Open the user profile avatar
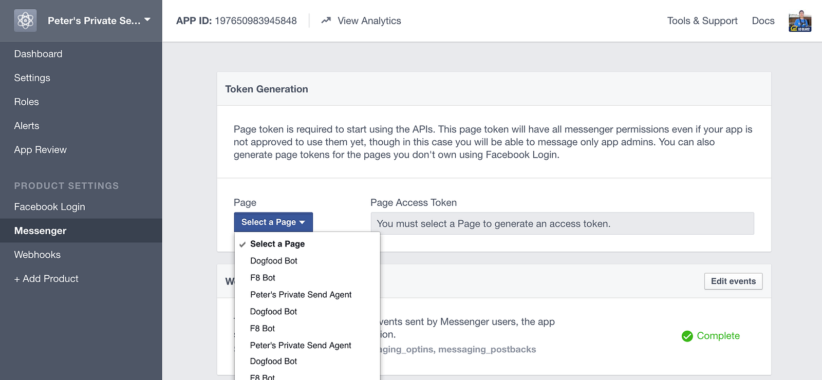The image size is (822, 380). click(799, 21)
